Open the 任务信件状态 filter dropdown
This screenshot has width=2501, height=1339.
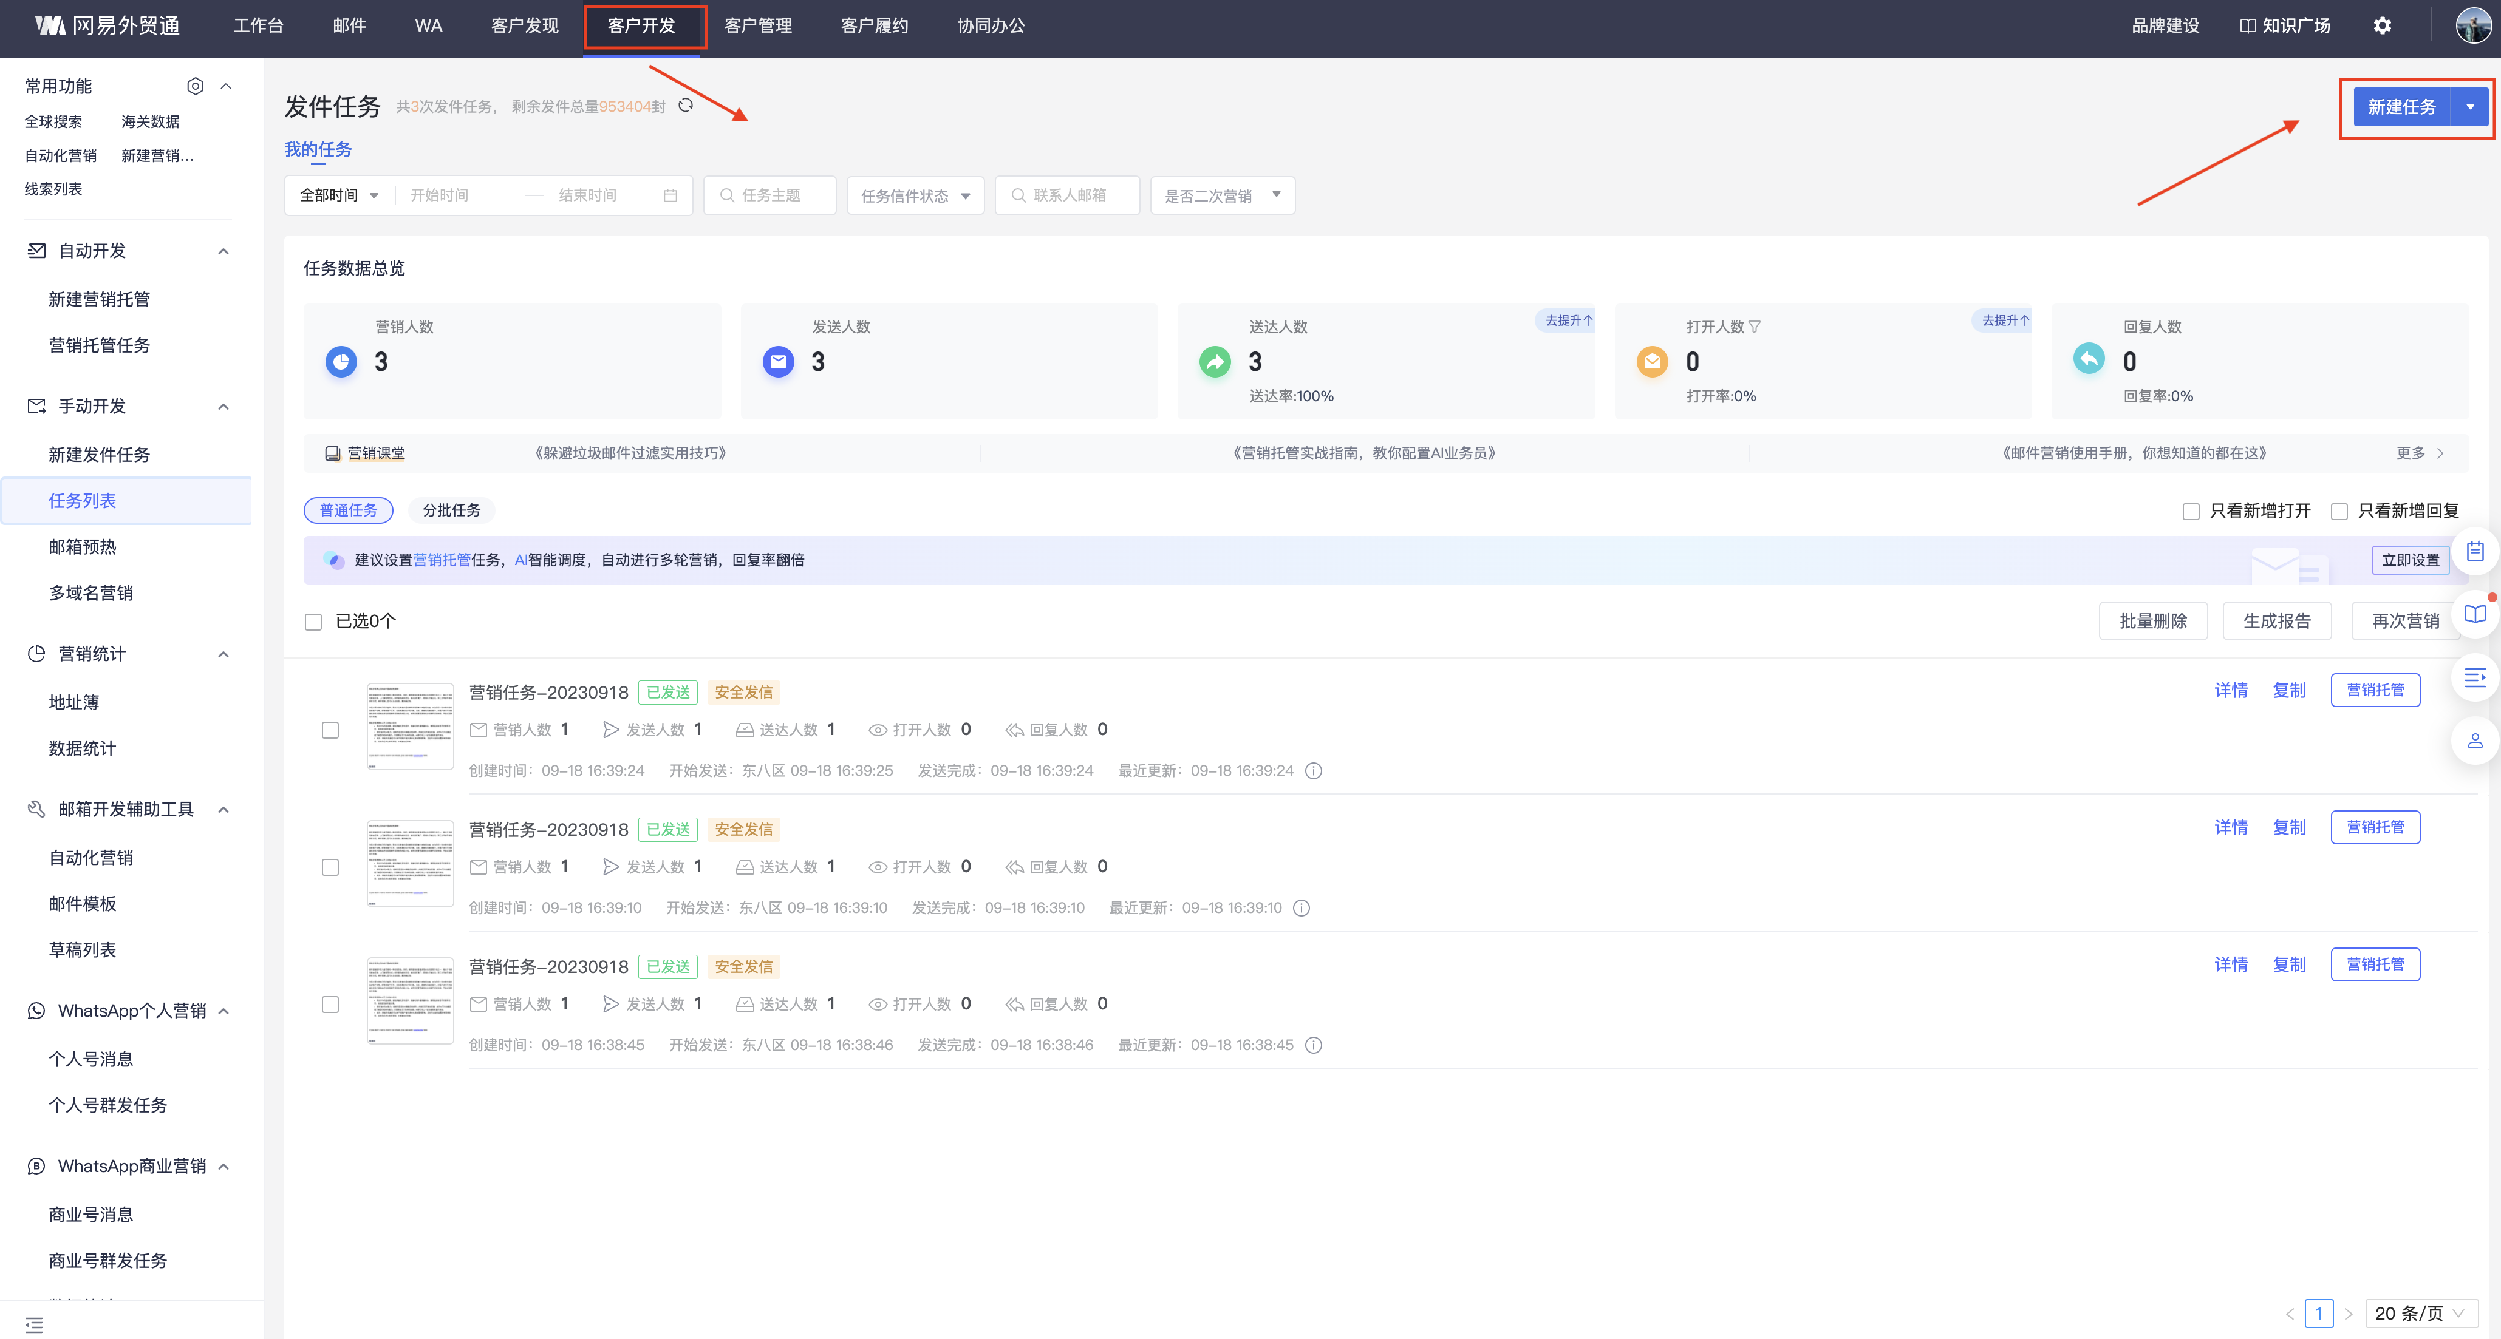[913, 195]
